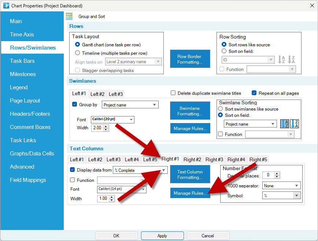The width and height of the screenshot is (318, 241).
Task: Click the Apply button
Action: tap(162, 235)
